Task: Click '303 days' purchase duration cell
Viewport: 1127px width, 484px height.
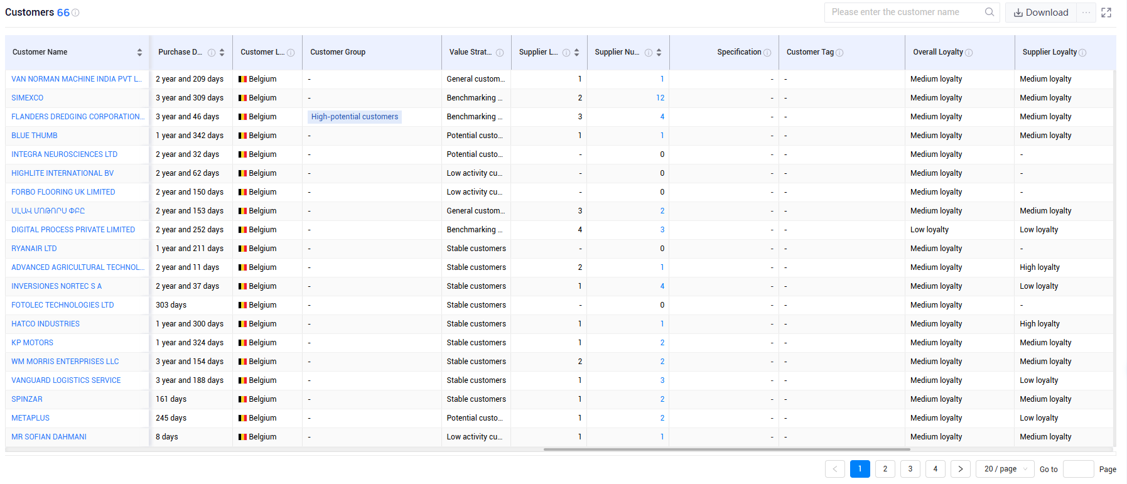Action: 171,305
